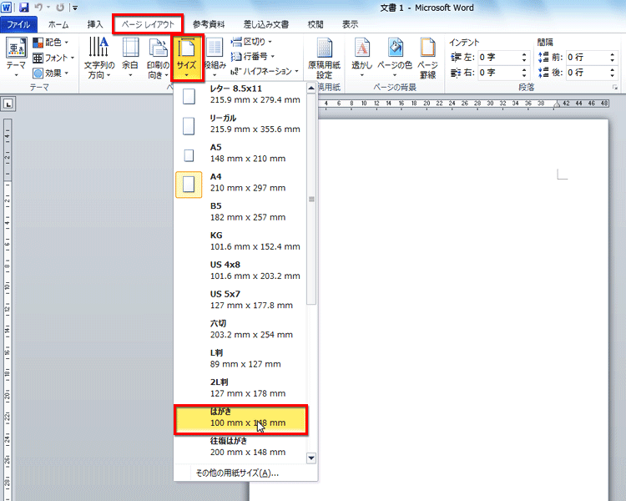Click the tab stop selector at ruler corner
The image size is (626, 501).
(x=8, y=104)
